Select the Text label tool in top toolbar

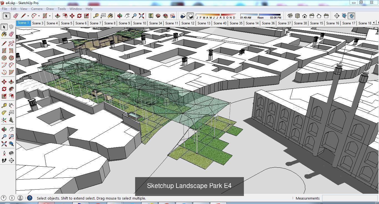pos(103,16)
